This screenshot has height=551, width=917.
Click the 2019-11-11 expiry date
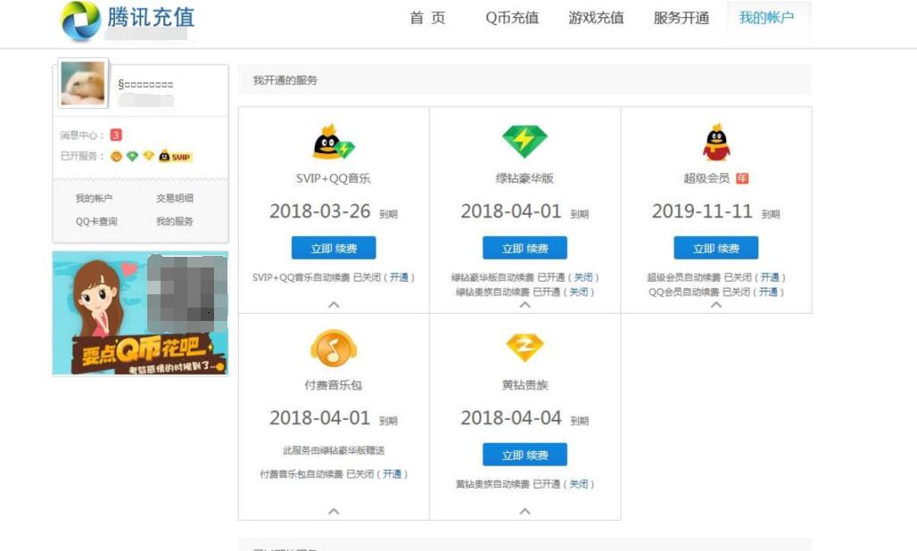[702, 211]
